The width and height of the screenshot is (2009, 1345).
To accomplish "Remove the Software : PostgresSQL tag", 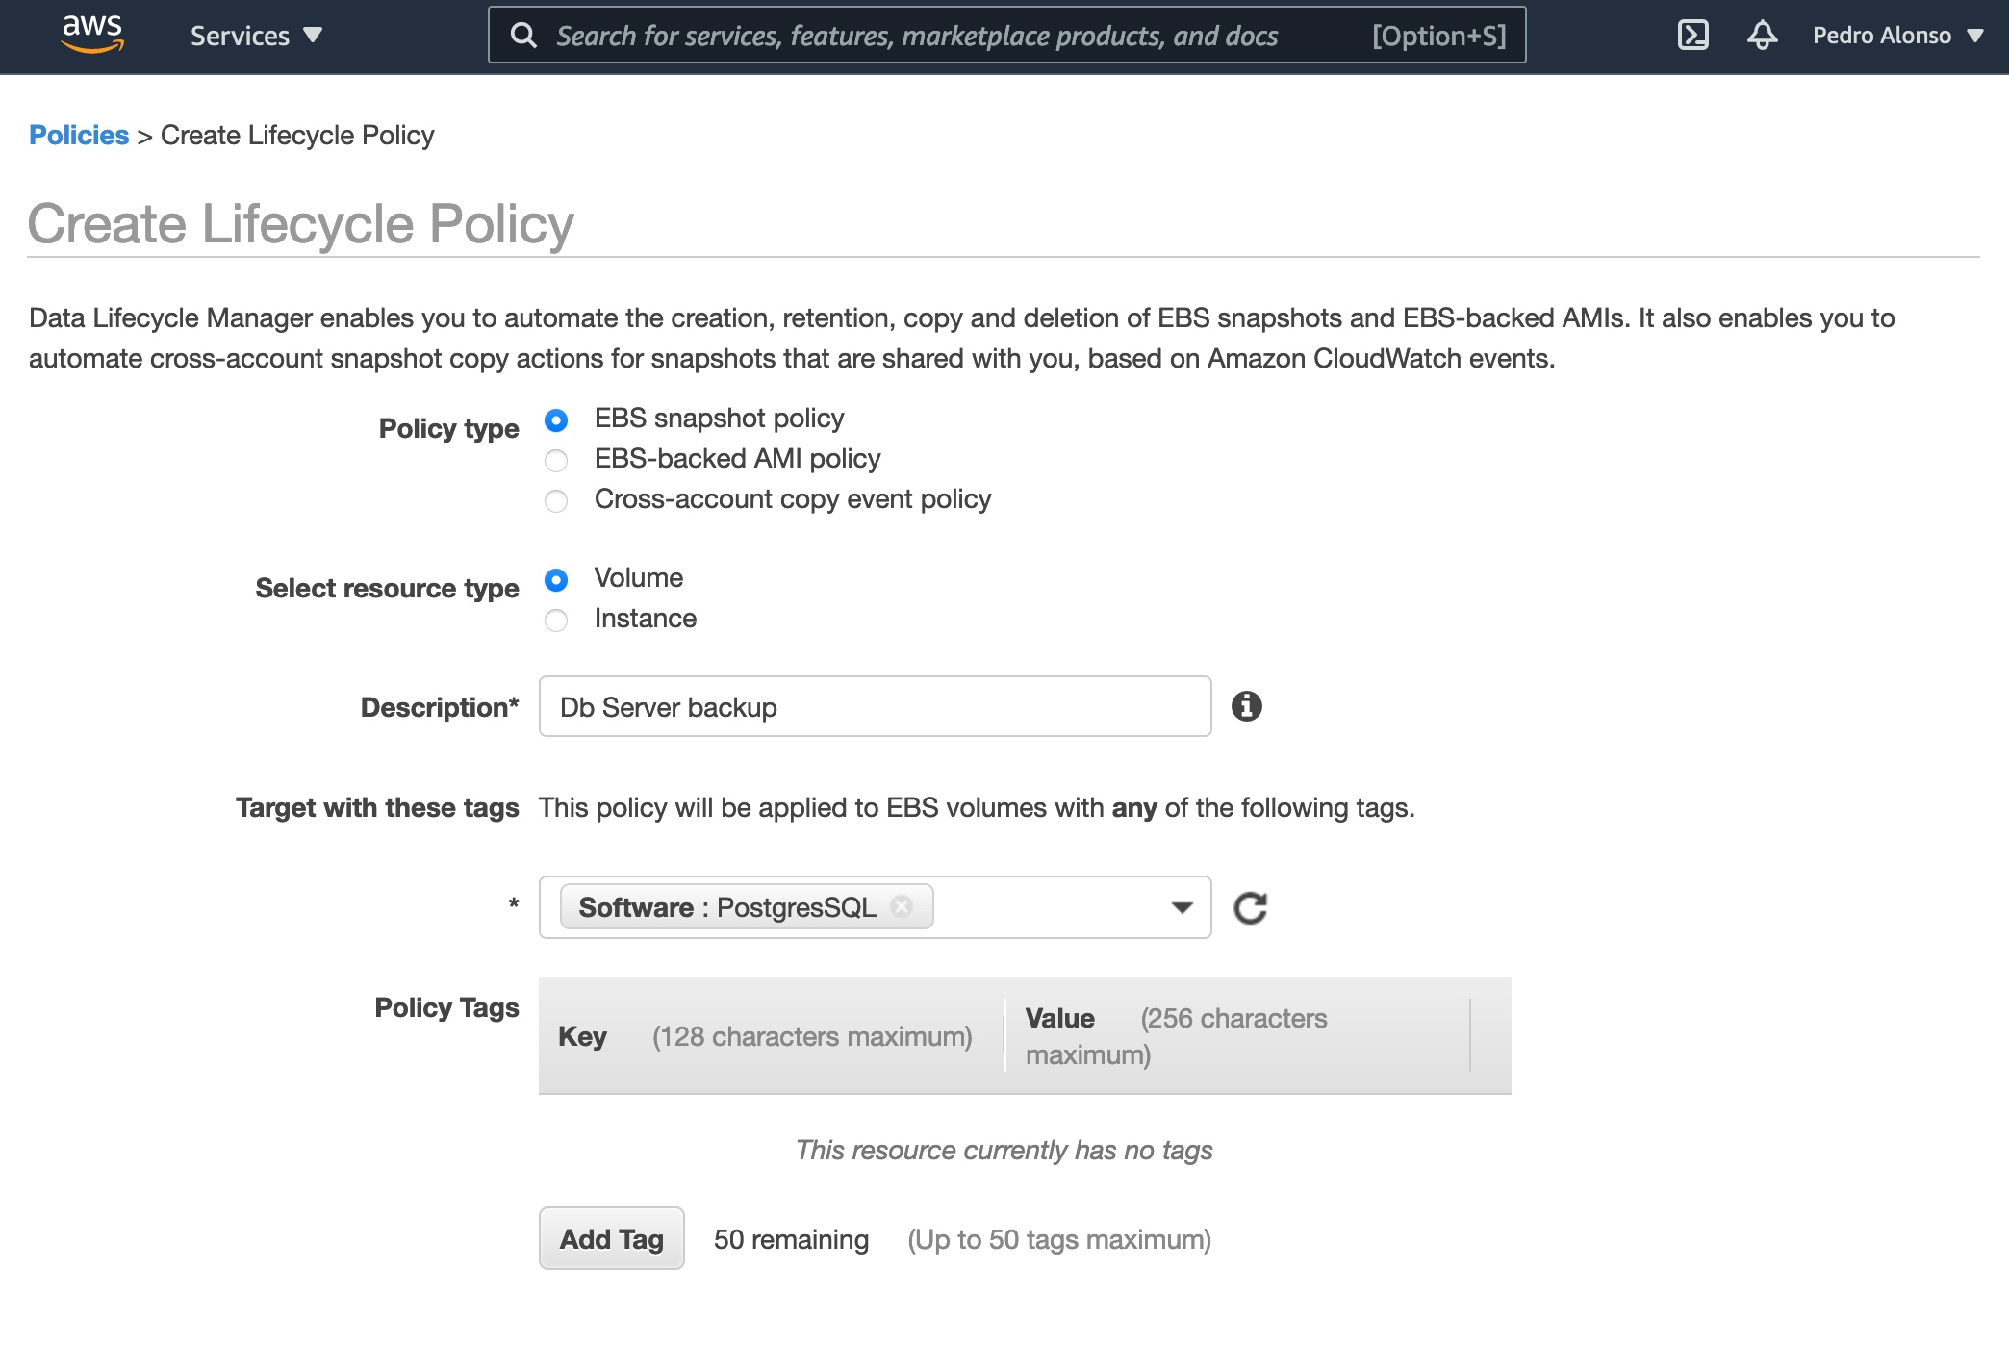I will click(x=902, y=906).
